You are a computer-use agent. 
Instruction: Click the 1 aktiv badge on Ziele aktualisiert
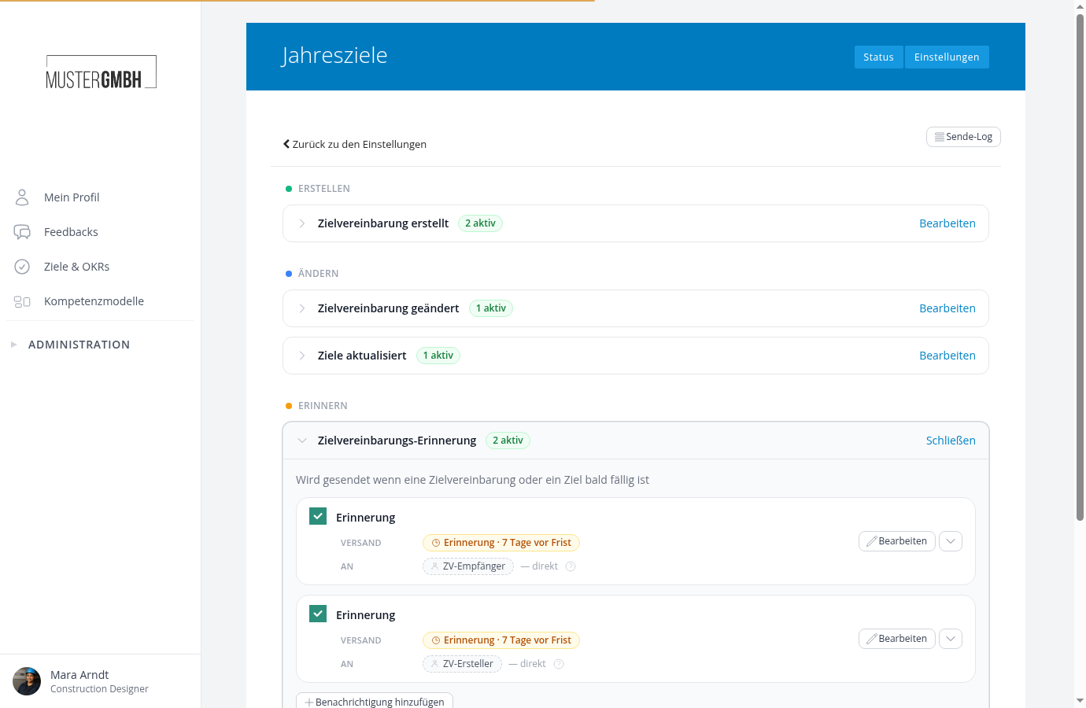pyautogui.click(x=438, y=356)
